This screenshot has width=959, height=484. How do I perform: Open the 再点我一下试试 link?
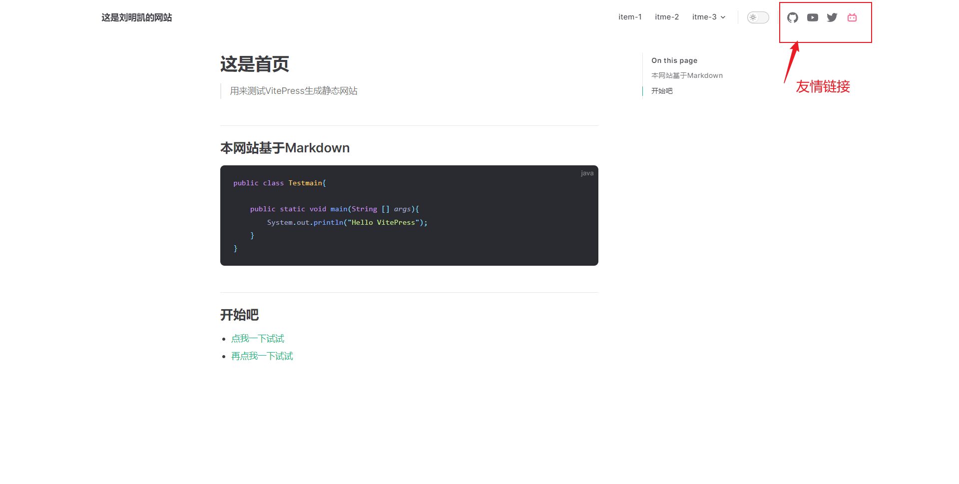262,356
